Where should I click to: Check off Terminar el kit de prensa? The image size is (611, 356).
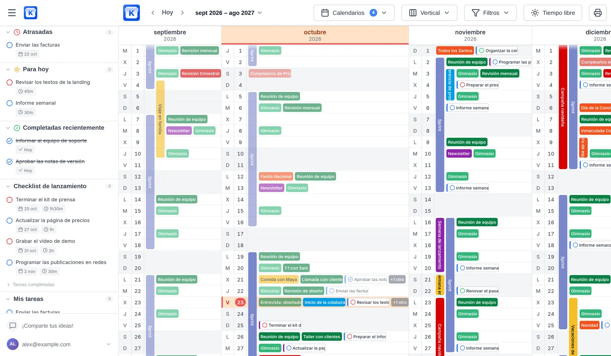click(10, 200)
